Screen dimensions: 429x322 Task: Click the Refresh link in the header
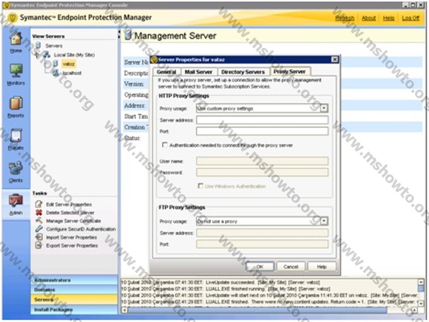tap(345, 18)
